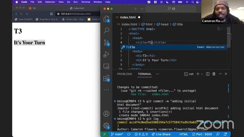Viewport: 244px width, 137px height.
Task: Open the Source Control view
Action: coord(106,43)
